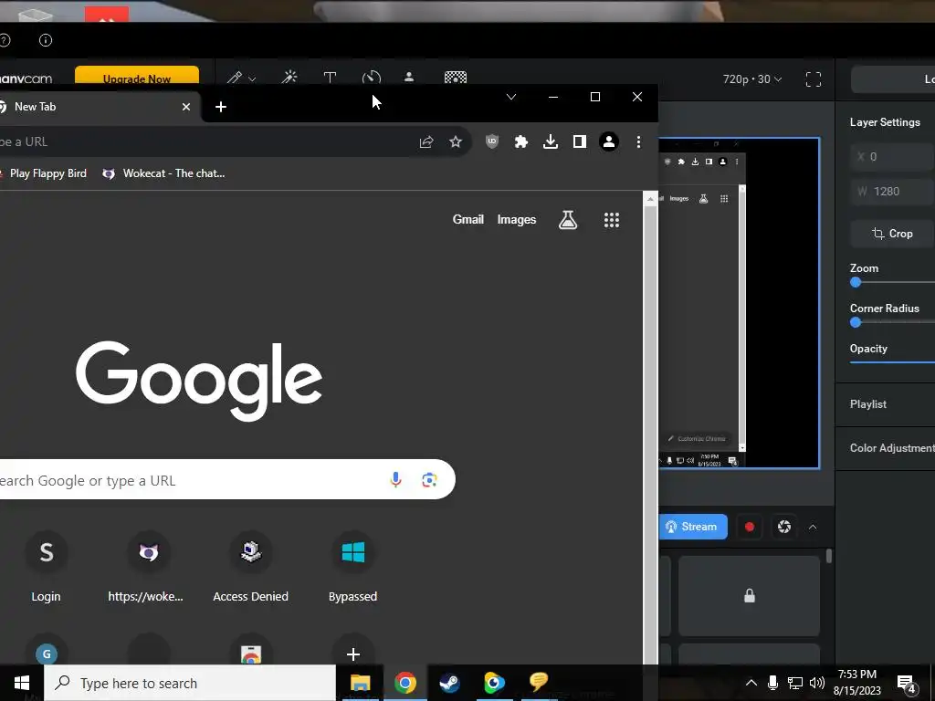
Task: Click the Layer width field showing 1280
Action: point(893,192)
